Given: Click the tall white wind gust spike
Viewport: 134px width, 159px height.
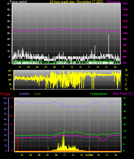Looking at the screenshot, I should (x=109, y=45).
